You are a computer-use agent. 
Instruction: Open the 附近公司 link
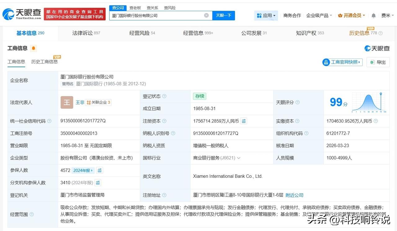[294, 195]
